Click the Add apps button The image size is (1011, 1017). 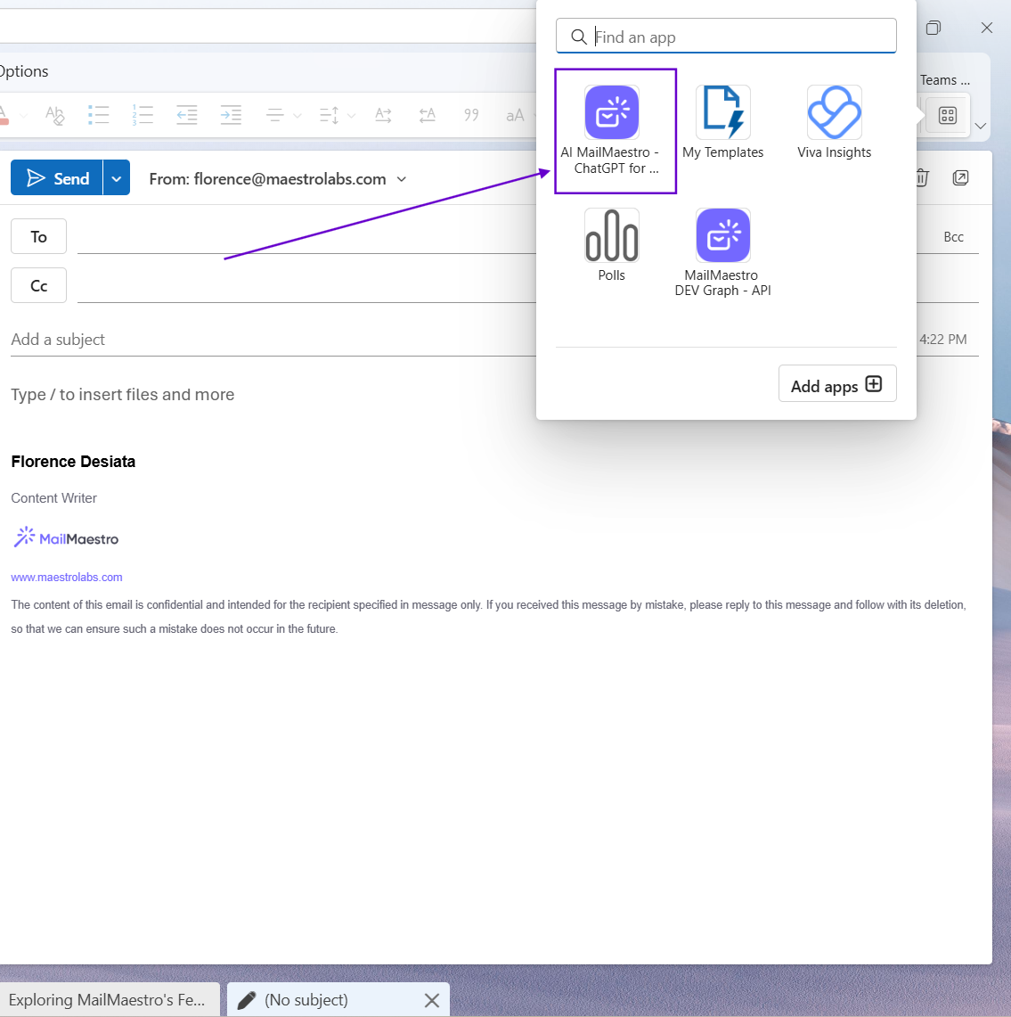836,384
